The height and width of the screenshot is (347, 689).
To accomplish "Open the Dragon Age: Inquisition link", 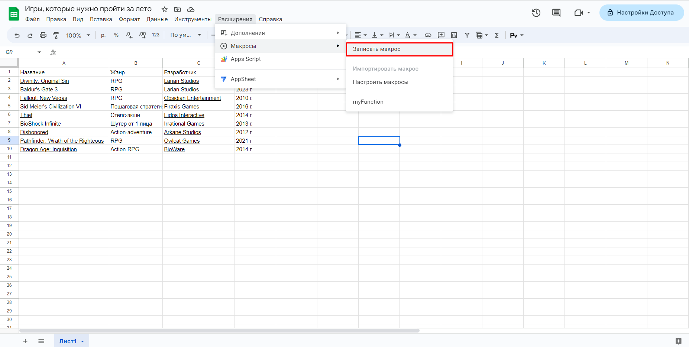I will click(x=48, y=149).
